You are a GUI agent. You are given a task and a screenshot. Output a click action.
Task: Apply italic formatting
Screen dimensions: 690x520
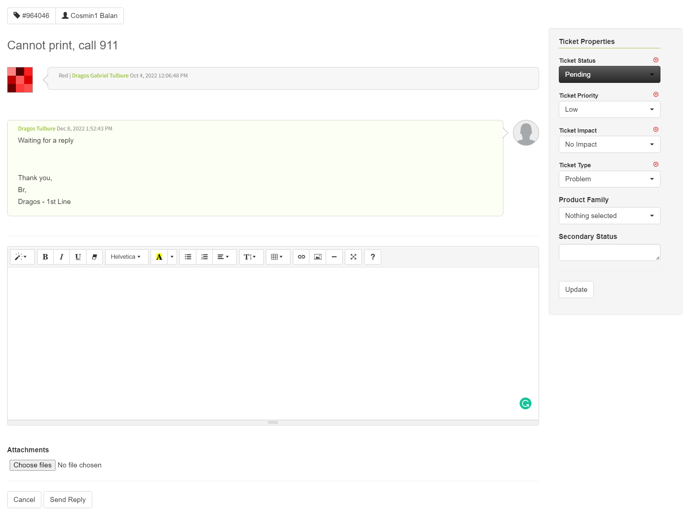point(61,257)
